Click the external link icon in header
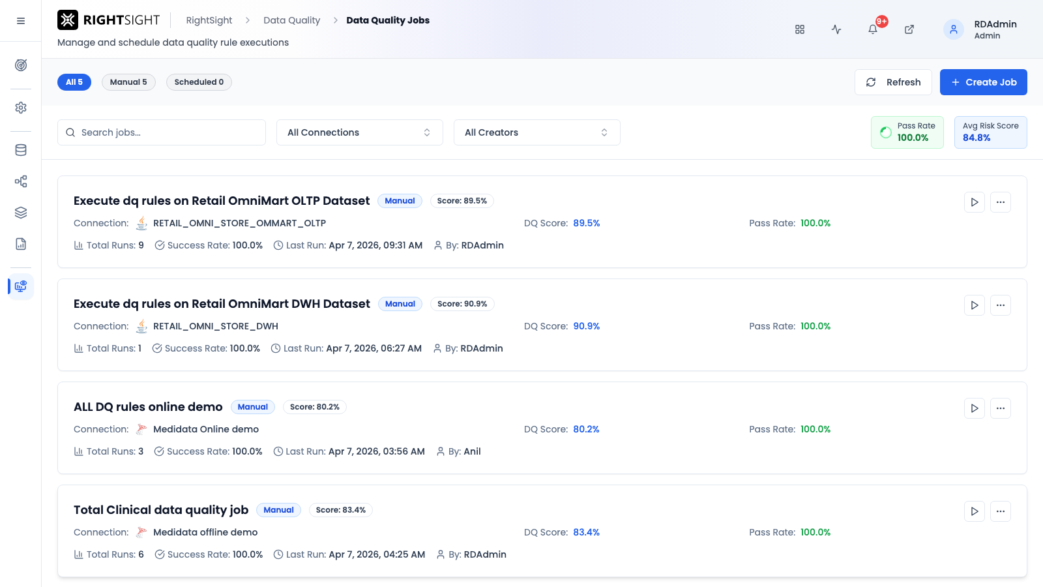1043x587 pixels. (909, 29)
